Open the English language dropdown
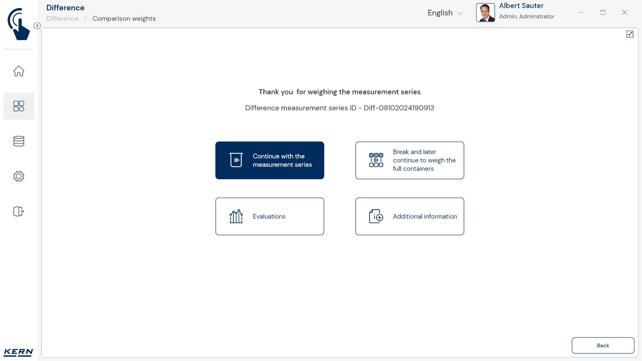 pos(440,13)
